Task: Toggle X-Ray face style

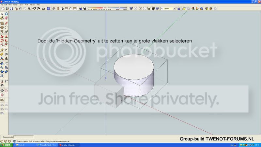Action: pyautogui.click(x=131, y=8)
